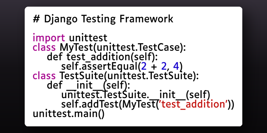Click 'MyTest(unittest.TestCase):' class declaration

click(x=122, y=48)
